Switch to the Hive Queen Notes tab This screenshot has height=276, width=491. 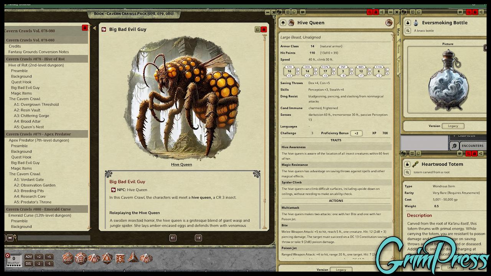point(398,49)
